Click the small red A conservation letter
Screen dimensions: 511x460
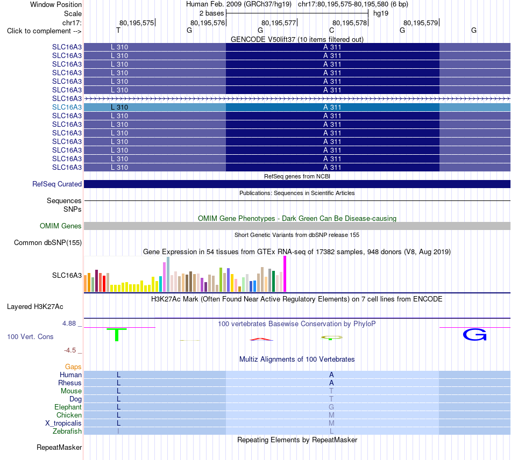coord(261,339)
